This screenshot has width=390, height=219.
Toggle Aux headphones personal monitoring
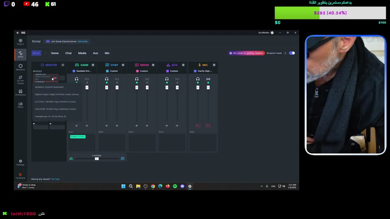(167, 79)
